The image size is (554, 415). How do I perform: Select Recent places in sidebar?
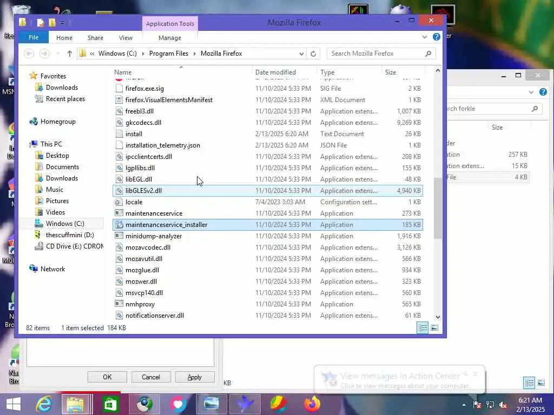(x=65, y=99)
